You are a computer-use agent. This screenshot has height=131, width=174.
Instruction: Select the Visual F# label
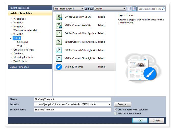coord(18,34)
